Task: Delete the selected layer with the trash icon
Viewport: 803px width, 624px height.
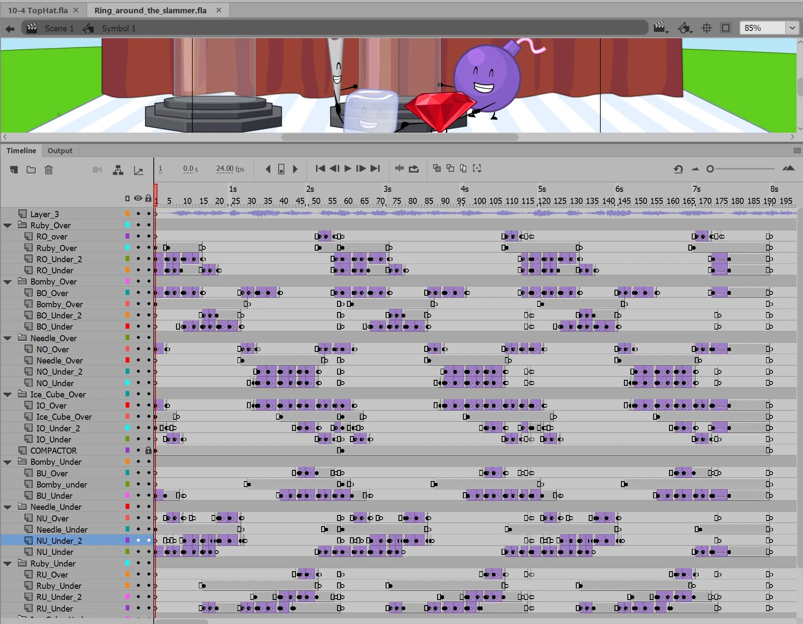Action: [49, 170]
